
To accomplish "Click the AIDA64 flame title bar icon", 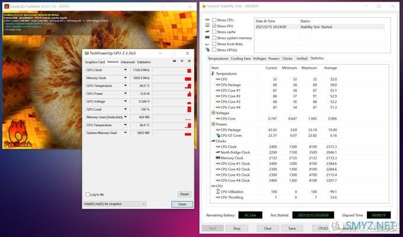I will 204,6.
